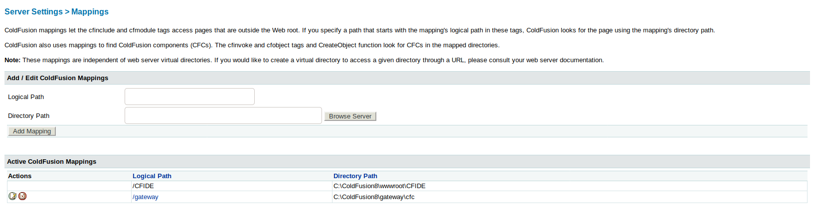Click the bold Note paragraph text

(x=304, y=60)
